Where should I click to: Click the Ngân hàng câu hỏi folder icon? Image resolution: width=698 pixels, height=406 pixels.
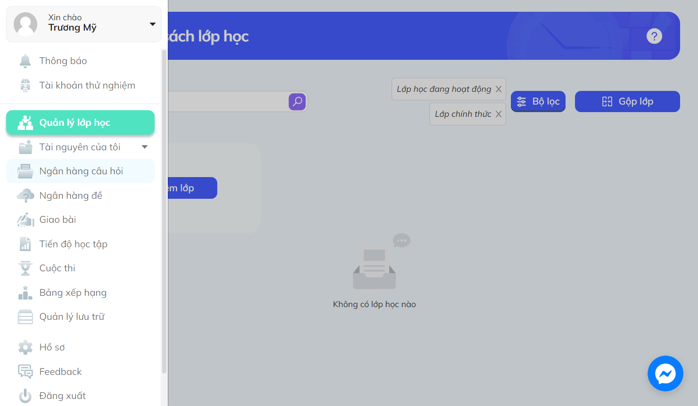tap(25, 171)
